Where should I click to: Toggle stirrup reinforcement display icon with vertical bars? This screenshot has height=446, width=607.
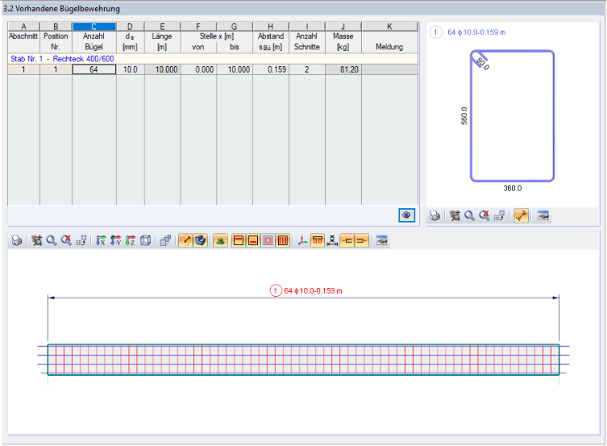click(x=283, y=241)
